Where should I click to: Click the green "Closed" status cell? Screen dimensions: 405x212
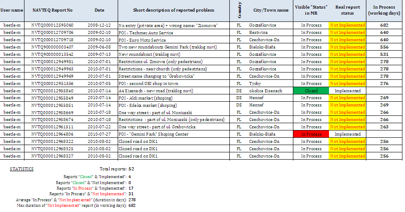[x=311, y=91]
